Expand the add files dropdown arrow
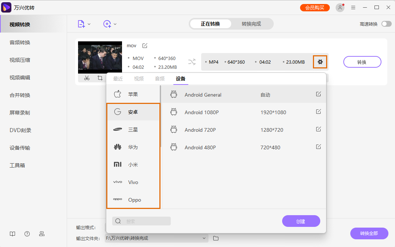The height and width of the screenshot is (247, 395). pyautogui.click(x=90, y=23)
